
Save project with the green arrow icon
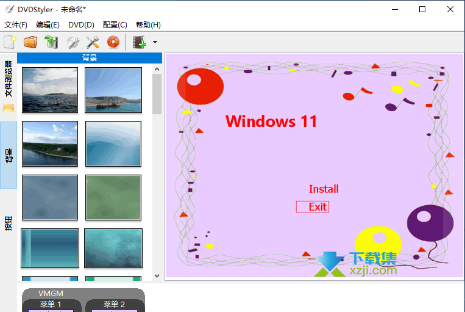[51, 42]
